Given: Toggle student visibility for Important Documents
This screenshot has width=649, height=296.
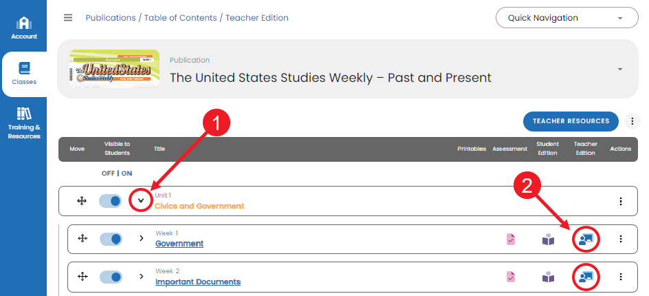Looking at the screenshot, I should pos(111,277).
